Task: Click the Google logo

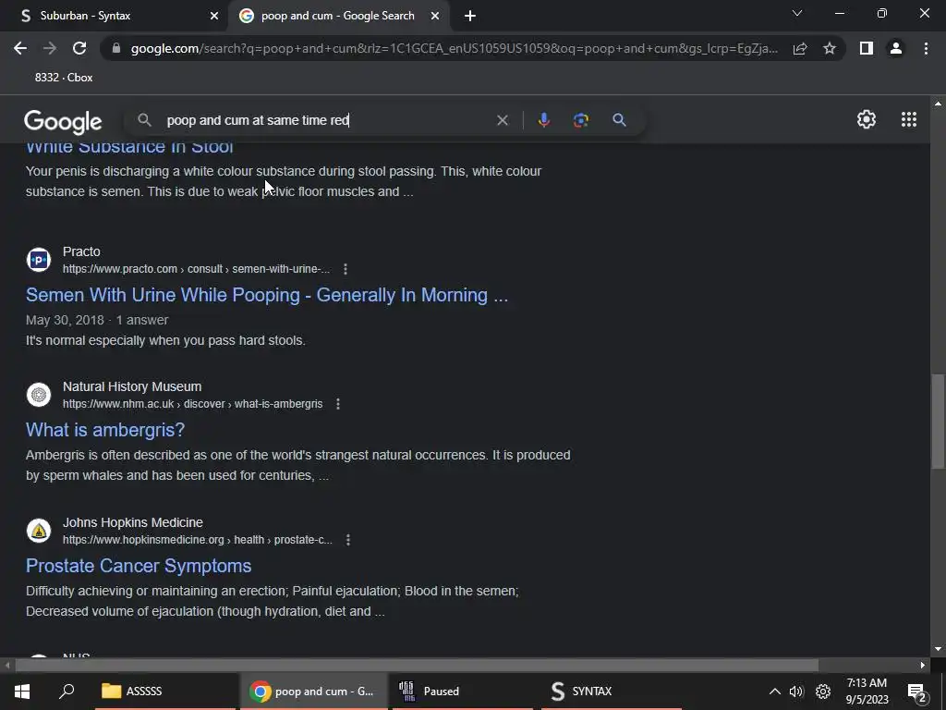Action: coord(63,121)
